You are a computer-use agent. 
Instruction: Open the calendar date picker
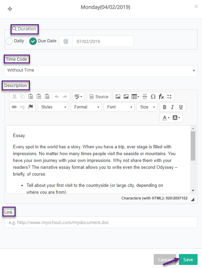[x=66, y=41]
